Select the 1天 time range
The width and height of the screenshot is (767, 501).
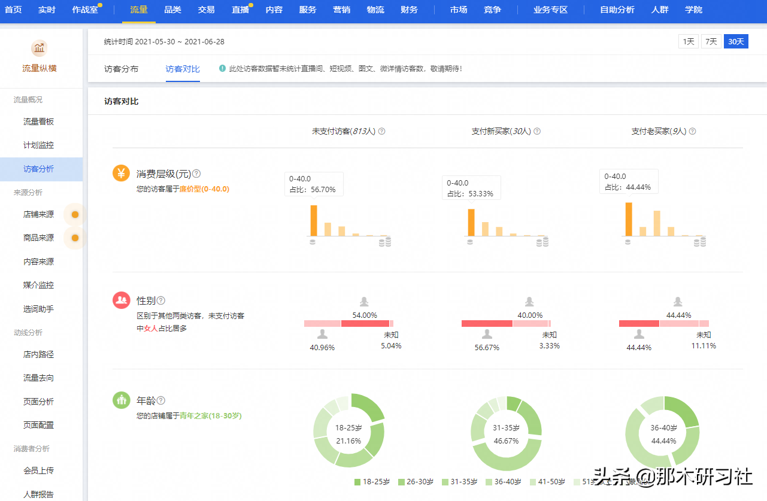[688, 41]
